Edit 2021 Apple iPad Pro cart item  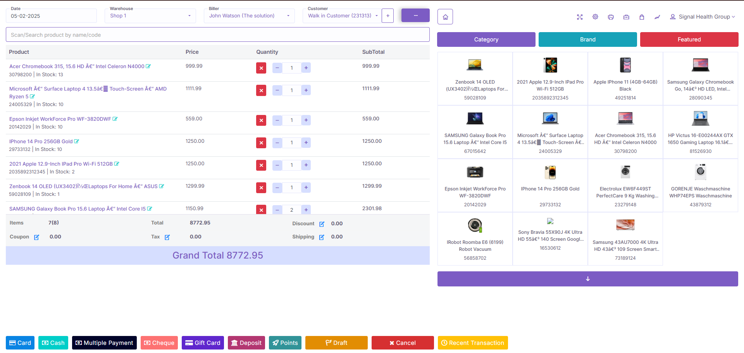pyautogui.click(x=117, y=164)
